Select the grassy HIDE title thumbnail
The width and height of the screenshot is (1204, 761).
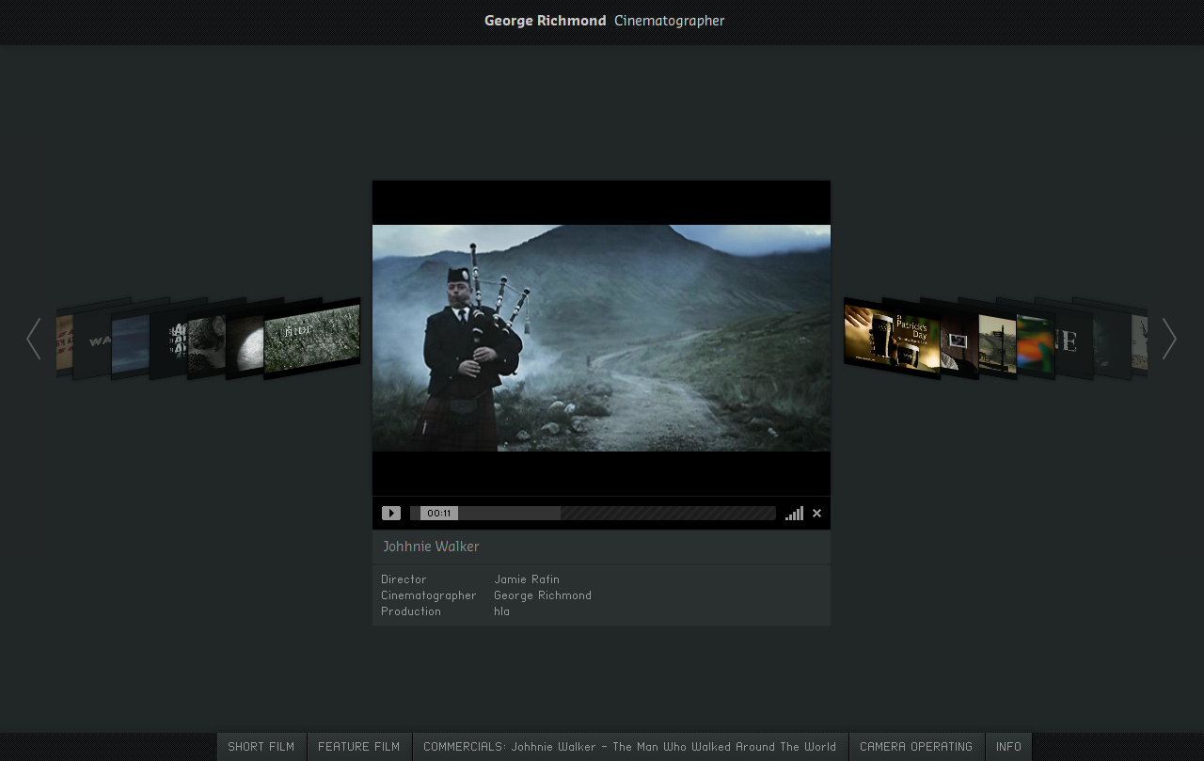(x=312, y=339)
